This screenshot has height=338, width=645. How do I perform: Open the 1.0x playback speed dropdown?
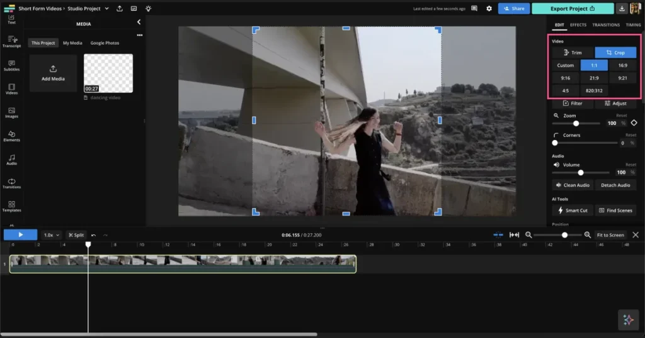coord(51,235)
